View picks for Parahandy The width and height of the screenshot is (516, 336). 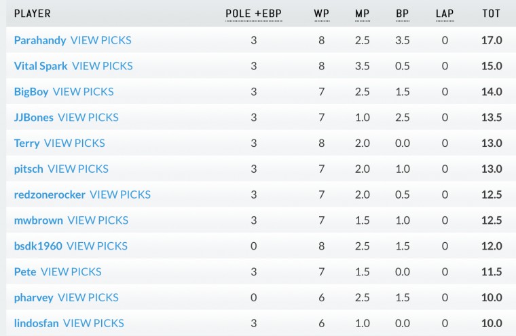coord(101,40)
